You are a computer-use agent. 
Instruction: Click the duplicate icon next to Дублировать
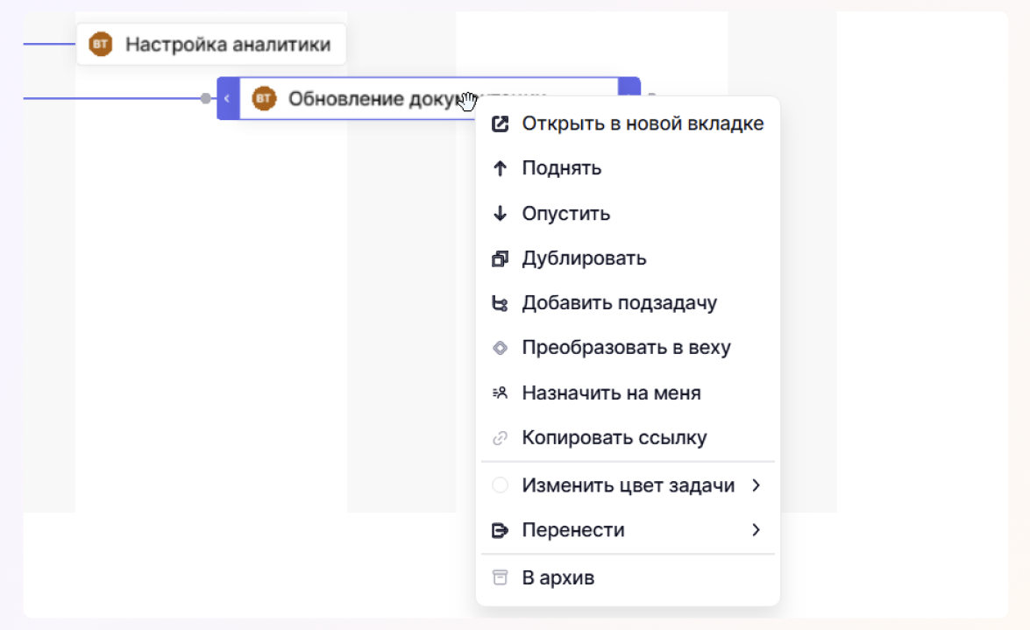click(x=501, y=258)
